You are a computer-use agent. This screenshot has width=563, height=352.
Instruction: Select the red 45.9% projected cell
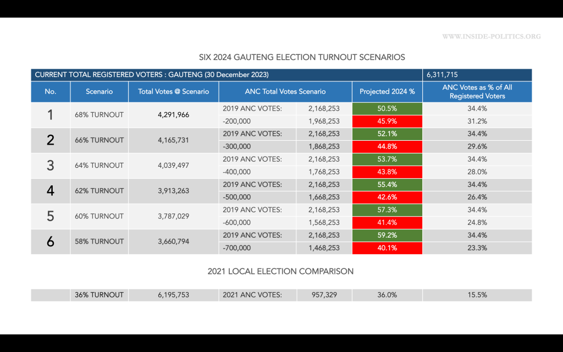[387, 122]
